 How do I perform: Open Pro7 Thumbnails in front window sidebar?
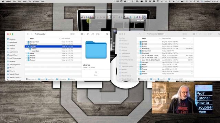(15, 58)
